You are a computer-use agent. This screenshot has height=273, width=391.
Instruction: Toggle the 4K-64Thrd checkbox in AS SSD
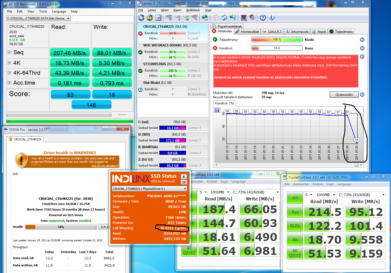click(10, 73)
